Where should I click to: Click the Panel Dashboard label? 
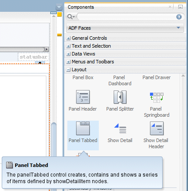click(120, 80)
